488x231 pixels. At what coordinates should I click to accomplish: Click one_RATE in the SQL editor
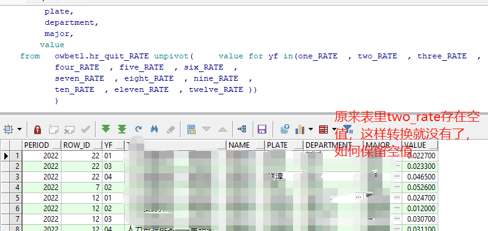click(318, 56)
